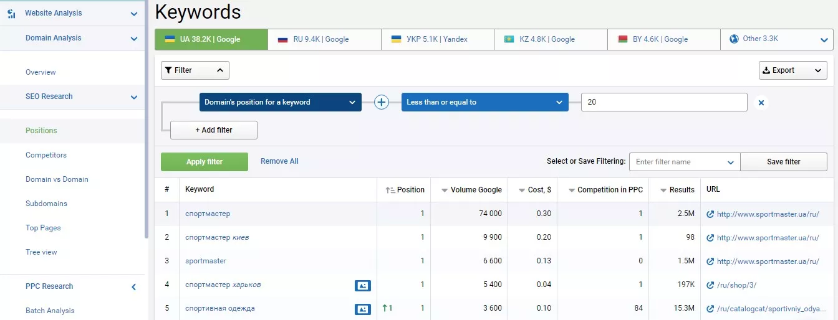The image size is (838, 320).
Task: Click image SERP icon for спортмастер харьков
Action: point(362,285)
